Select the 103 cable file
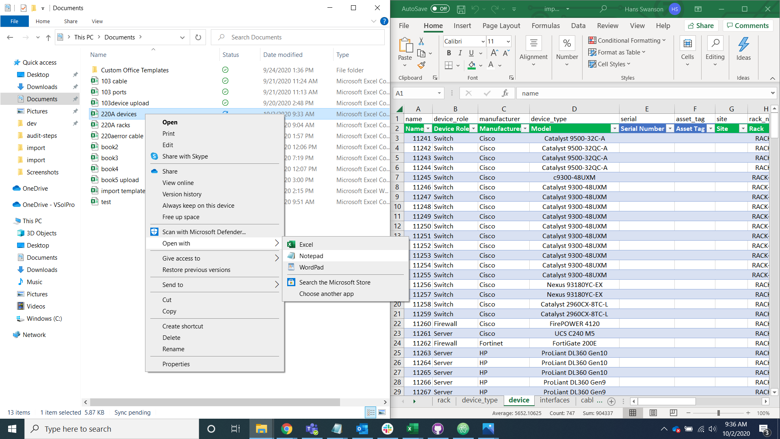 pyautogui.click(x=114, y=81)
